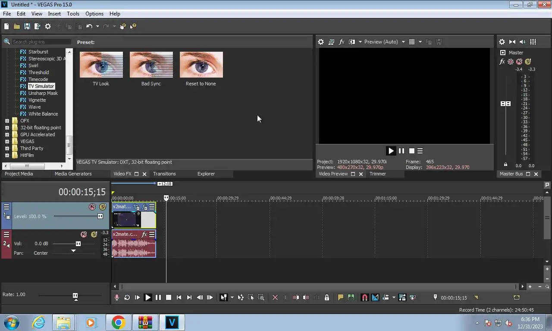Expand the OFX folder
Image resolution: width=552 pixels, height=331 pixels.
pyautogui.click(x=7, y=121)
